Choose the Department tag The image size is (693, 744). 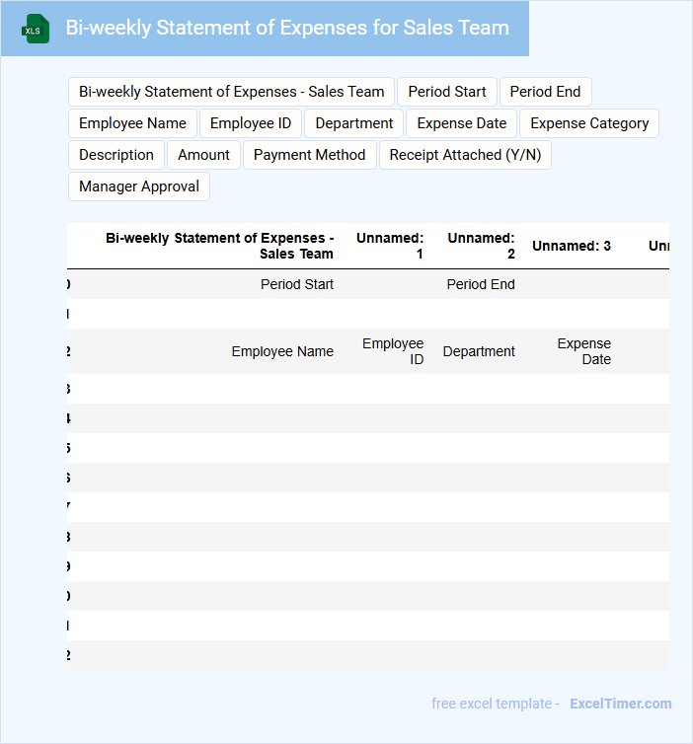click(x=354, y=123)
